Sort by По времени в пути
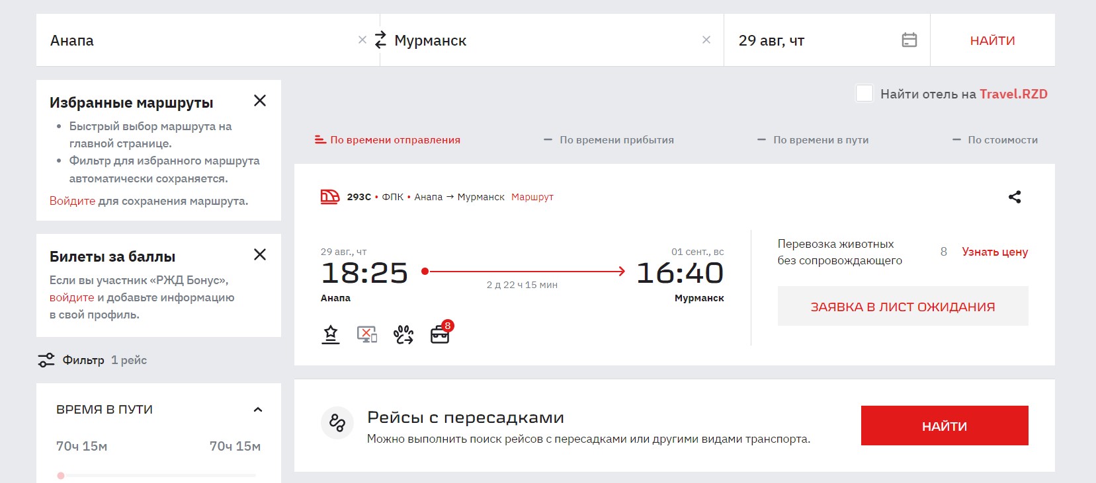This screenshot has height=483, width=1096. [813, 140]
